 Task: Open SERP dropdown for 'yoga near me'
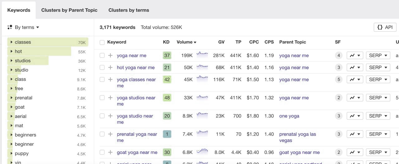point(378,56)
